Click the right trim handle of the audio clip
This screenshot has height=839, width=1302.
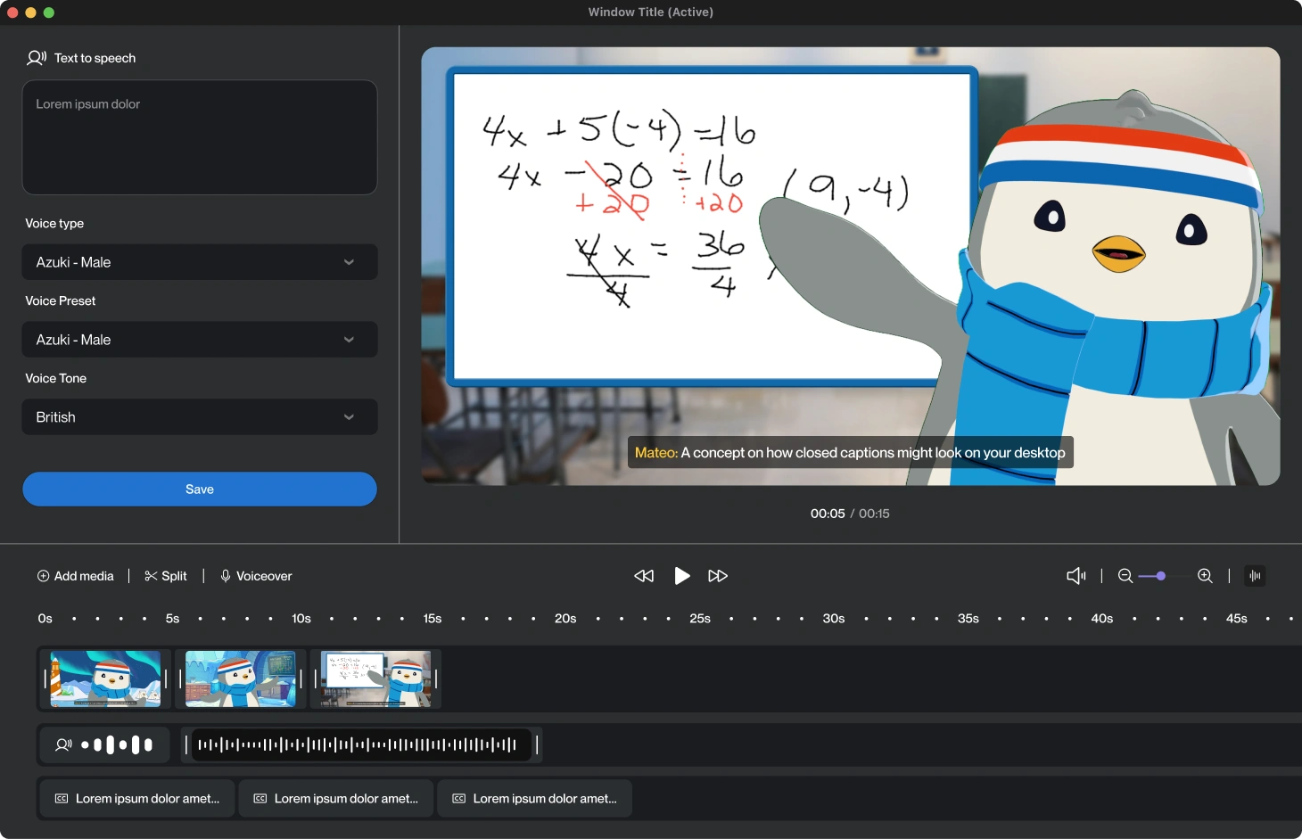tap(537, 744)
